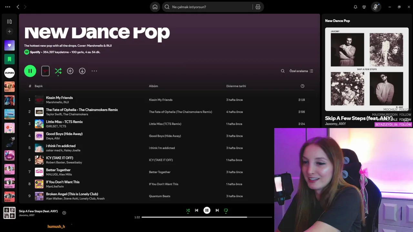The width and height of the screenshot is (413, 232).
Task: Open the now-playing album thumbnail
Action: click(x=9, y=213)
